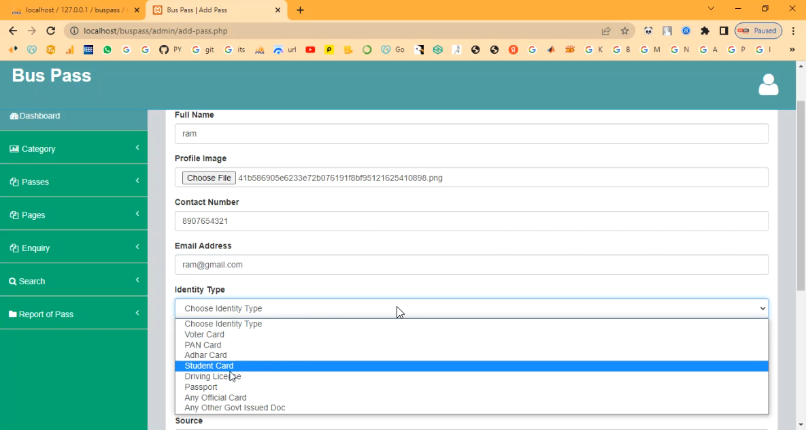The width and height of the screenshot is (806, 430).
Task: Click the user profile avatar icon
Action: (x=768, y=85)
